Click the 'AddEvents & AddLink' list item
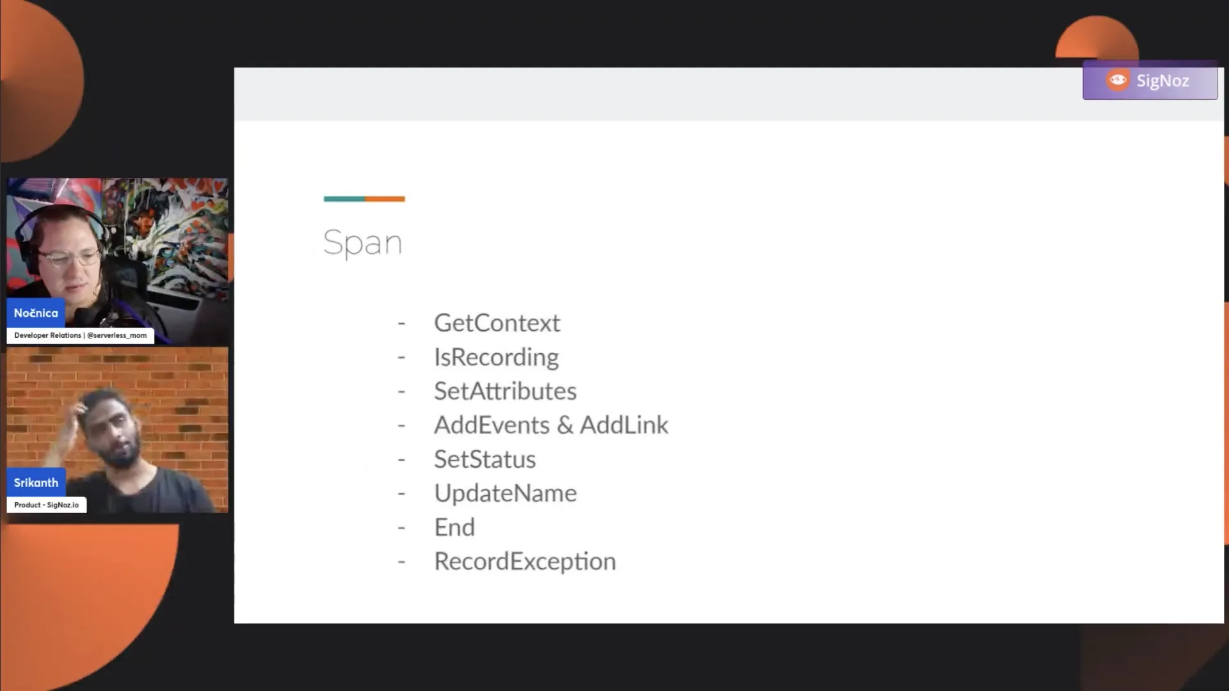1229x691 pixels. pos(551,425)
